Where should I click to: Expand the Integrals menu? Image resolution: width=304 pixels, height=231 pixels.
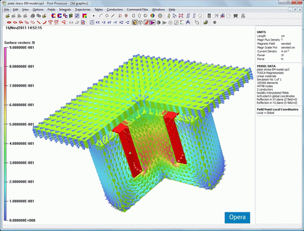65,9
